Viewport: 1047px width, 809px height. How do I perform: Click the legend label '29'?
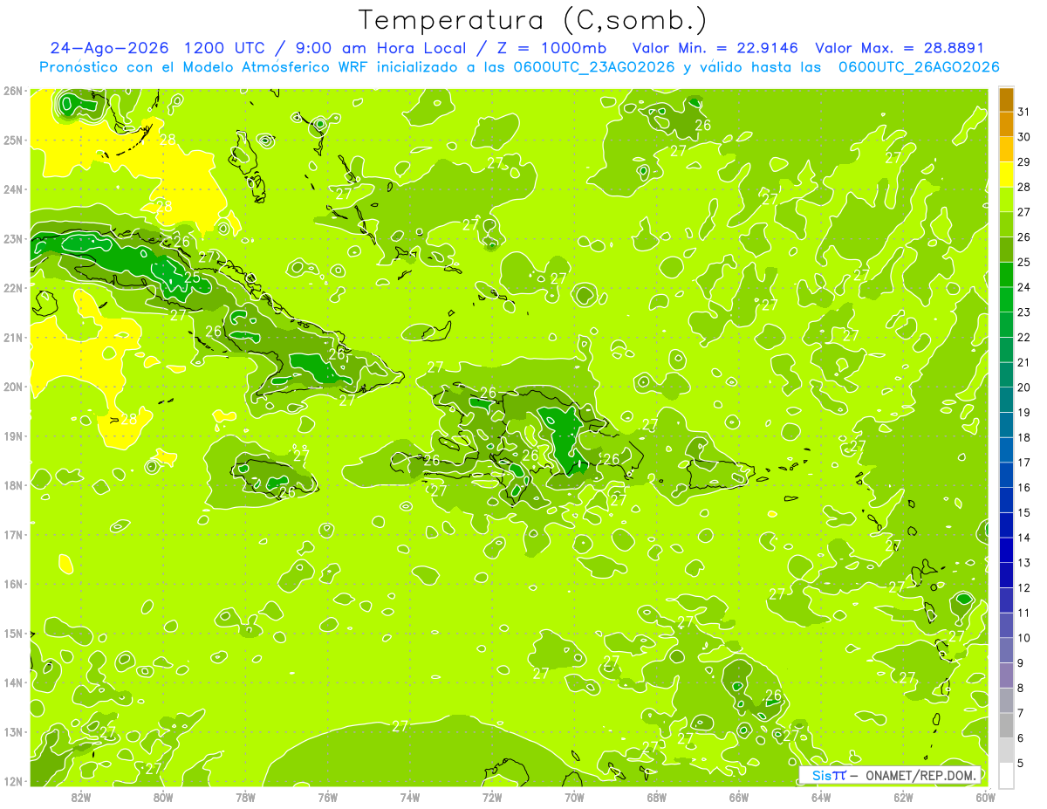[1024, 161]
